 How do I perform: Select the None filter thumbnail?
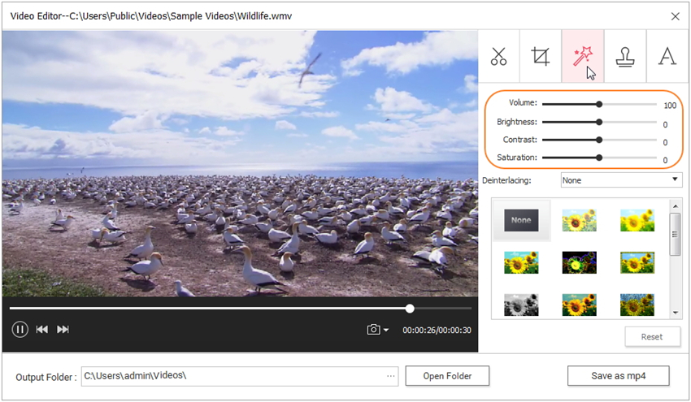pyautogui.click(x=521, y=220)
